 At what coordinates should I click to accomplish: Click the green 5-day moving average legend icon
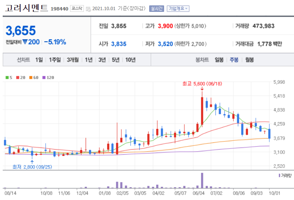[7, 77]
